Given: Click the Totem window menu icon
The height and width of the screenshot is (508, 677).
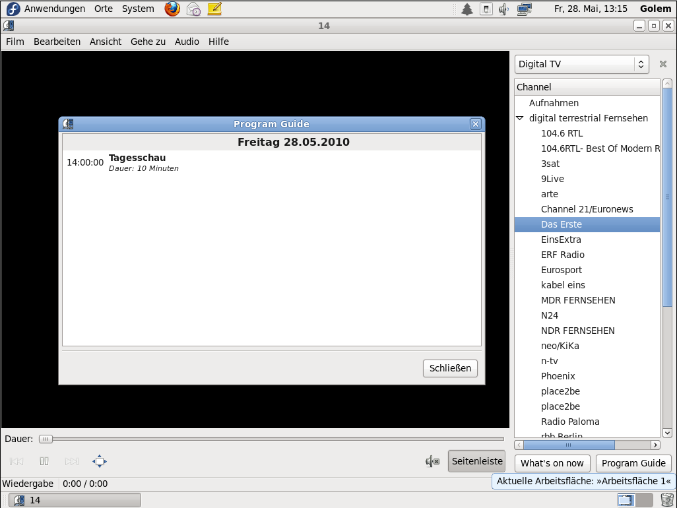Looking at the screenshot, I should click(x=9, y=26).
